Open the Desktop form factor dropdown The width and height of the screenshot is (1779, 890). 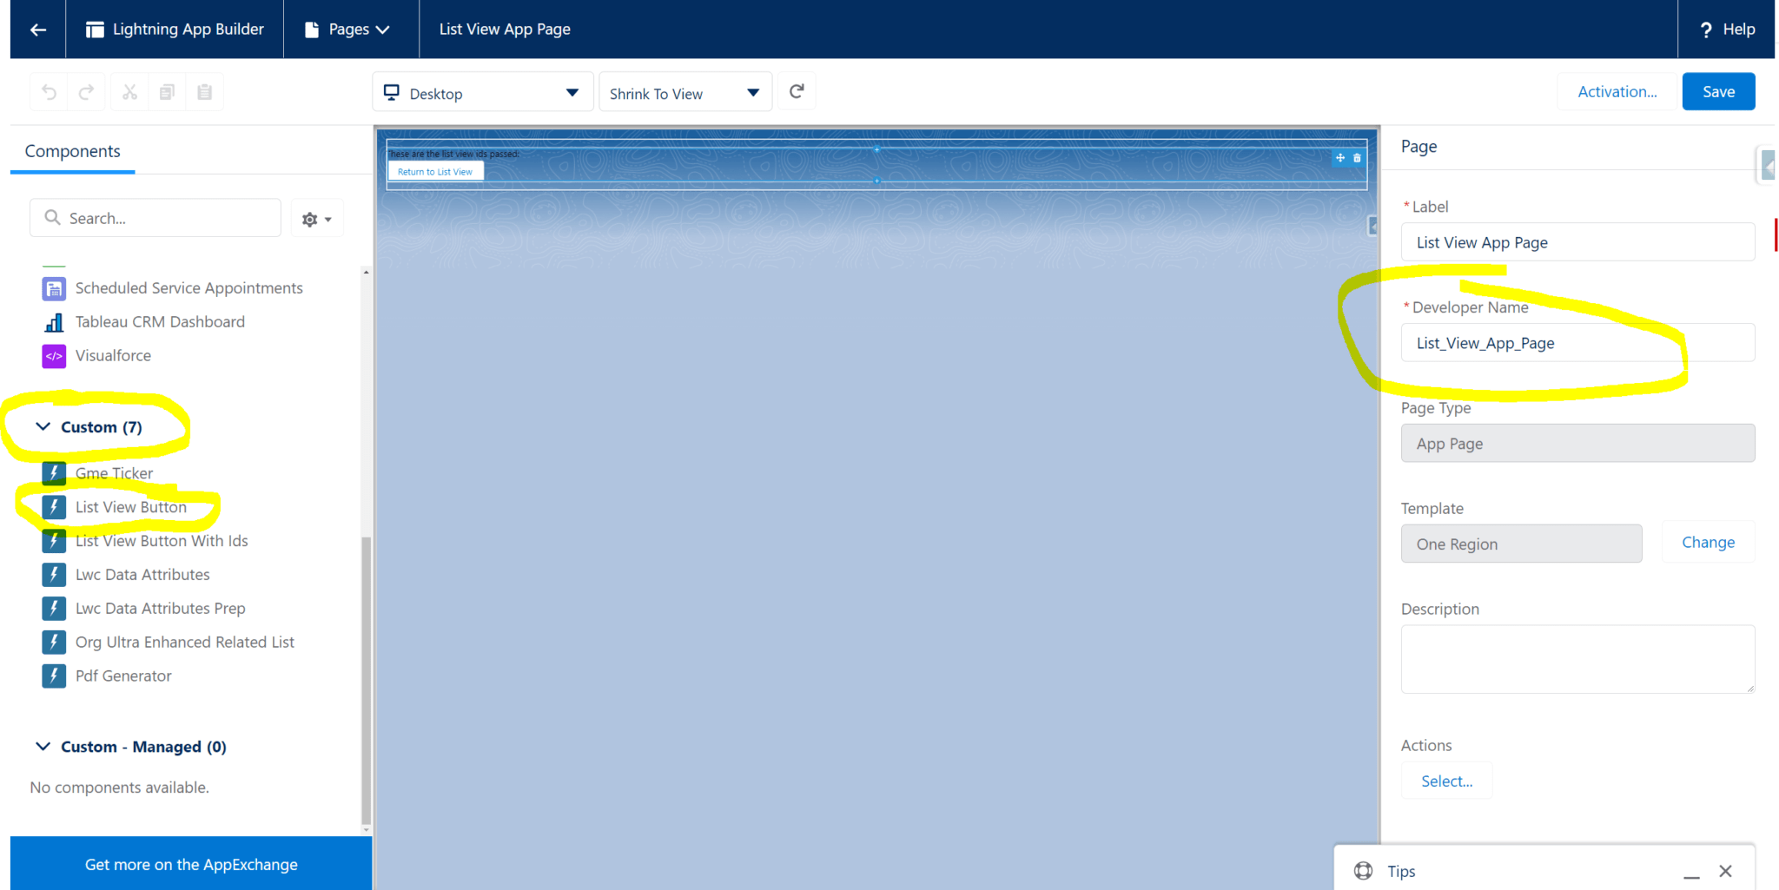(483, 92)
